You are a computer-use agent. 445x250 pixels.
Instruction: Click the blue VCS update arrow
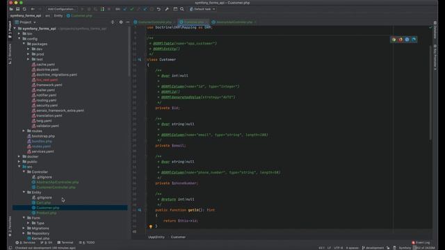click(x=125, y=9)
